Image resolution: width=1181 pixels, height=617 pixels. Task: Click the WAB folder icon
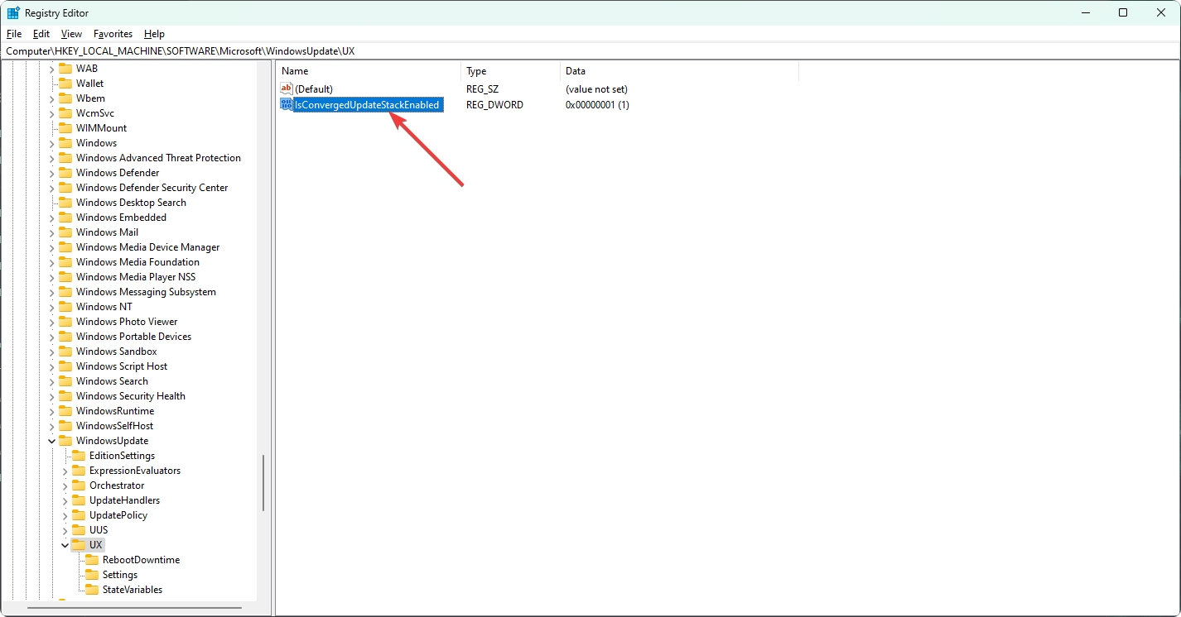pyautogui.click(x=65, y=69)
